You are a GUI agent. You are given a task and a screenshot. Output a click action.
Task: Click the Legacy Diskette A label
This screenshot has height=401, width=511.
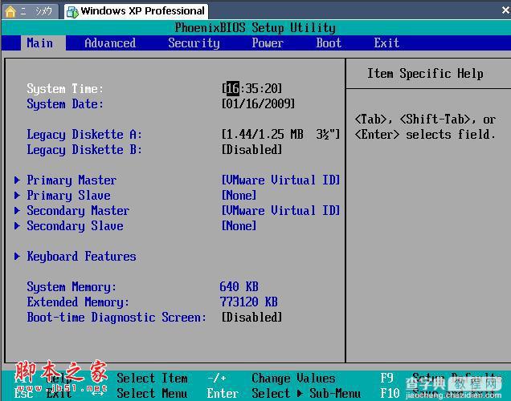pyautogui.click(x=84, y=135)
